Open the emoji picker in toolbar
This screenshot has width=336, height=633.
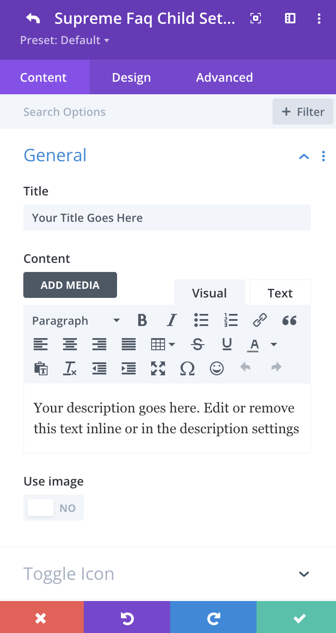click(x=216, y=368)
